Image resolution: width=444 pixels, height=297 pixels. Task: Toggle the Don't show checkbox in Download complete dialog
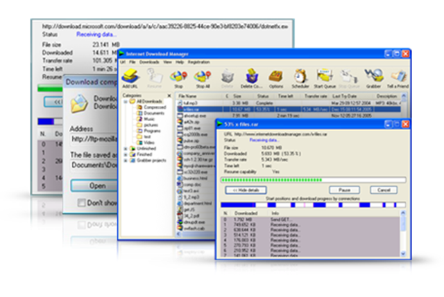click(81, 203)
